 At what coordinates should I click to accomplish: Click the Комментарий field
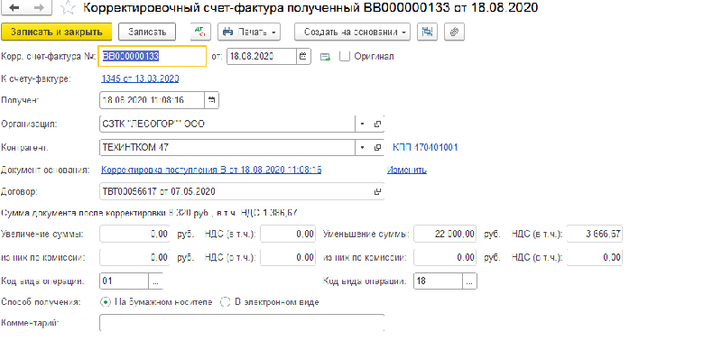click(x=242, y=323)
